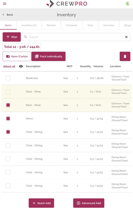This screenshot has width=133, height=209.
Task: Switch to the Inventory list tab
Action: tap(29, 25)
